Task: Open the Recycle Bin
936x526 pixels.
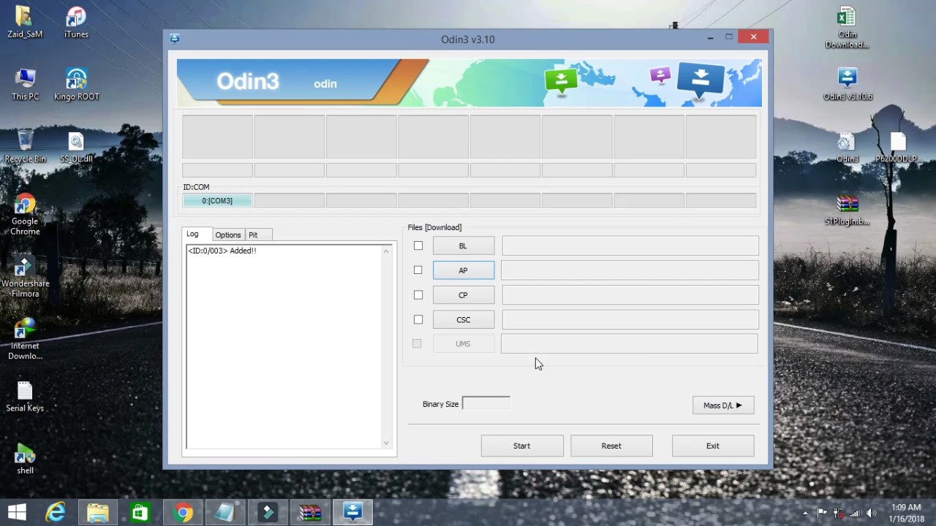Action: pyautogui.click(x=25, y=146)
